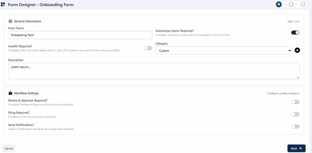The image size is (312, 153).
Task: Click the Workflow Settings briefcase icon
Action: [x=11, y=93]
